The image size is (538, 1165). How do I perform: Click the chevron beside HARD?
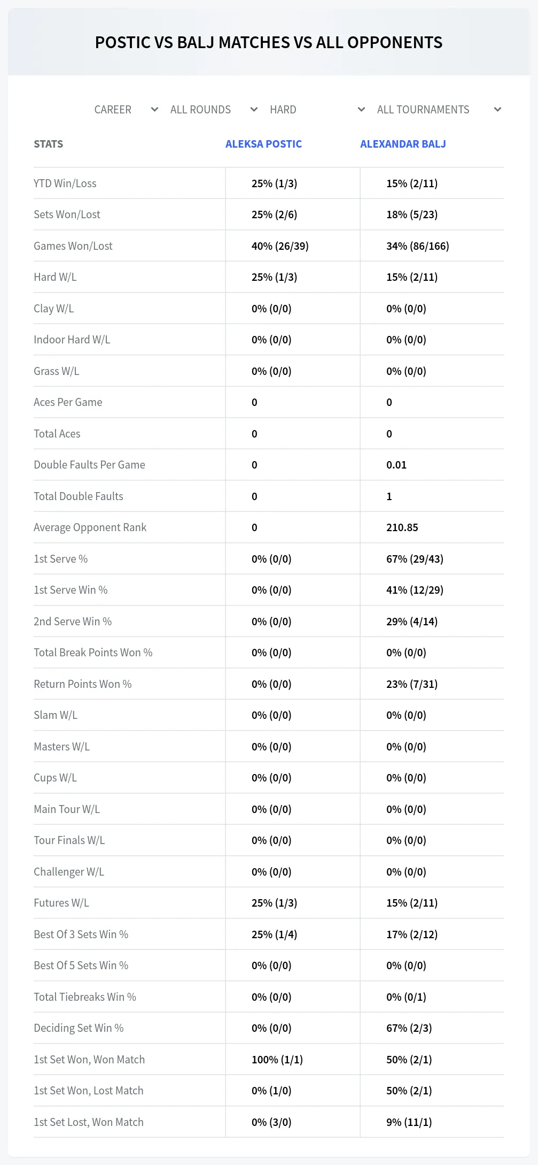coord(361,110)
